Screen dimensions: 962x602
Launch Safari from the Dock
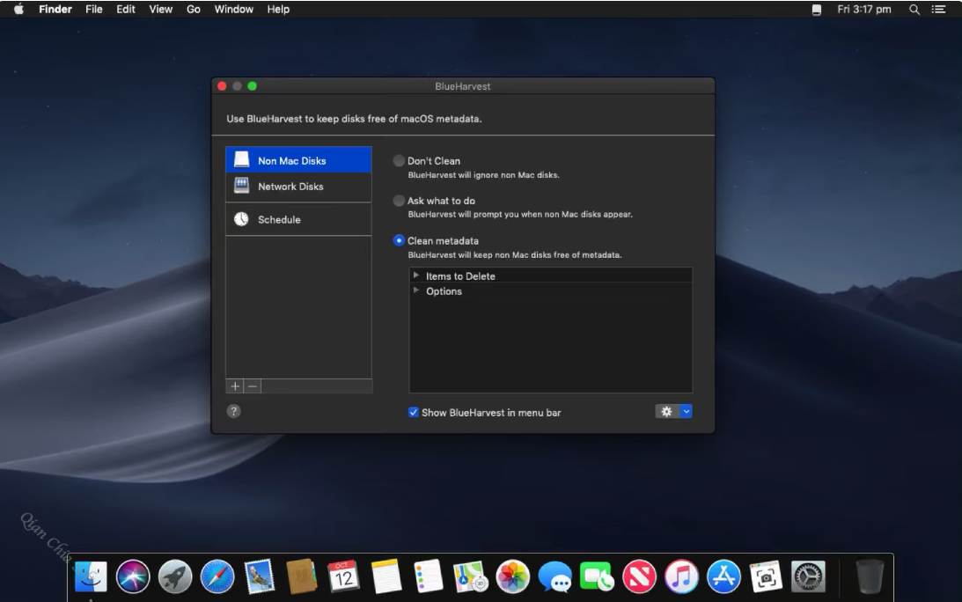click(x=217, y=576)
